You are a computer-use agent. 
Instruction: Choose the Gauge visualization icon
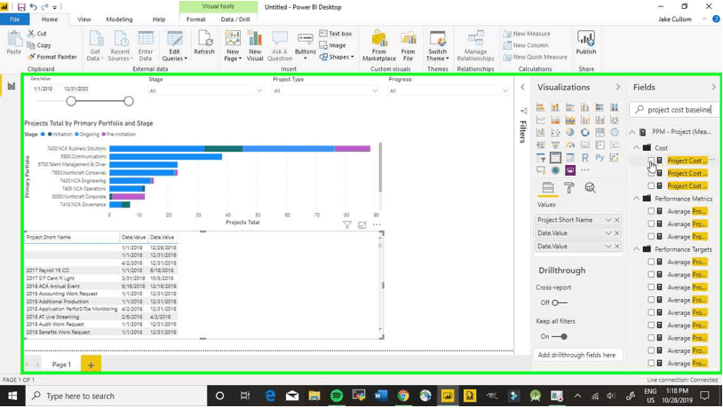click(x=570, y=145)
